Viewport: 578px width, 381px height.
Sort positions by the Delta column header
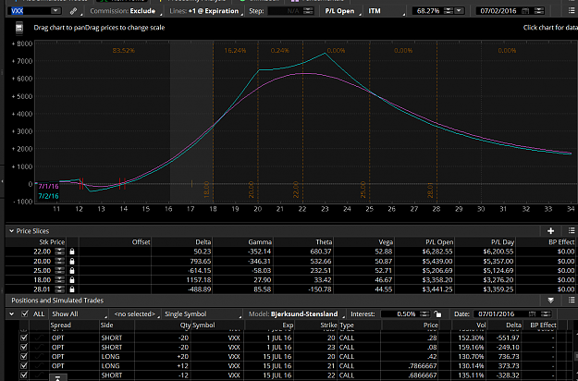point(513,326)
